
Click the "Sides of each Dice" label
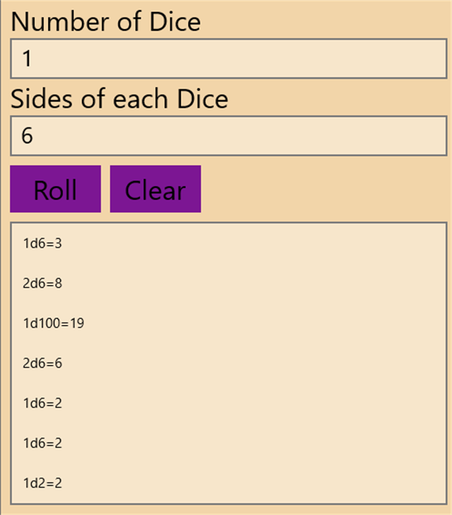pos(119,99)
